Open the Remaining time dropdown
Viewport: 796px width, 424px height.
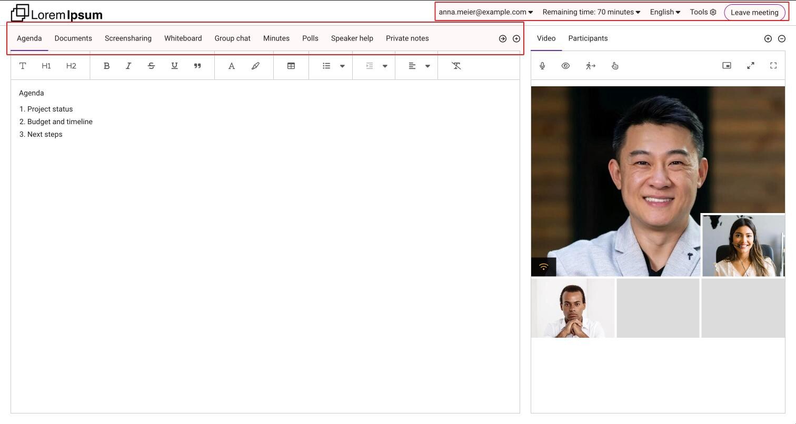591,12
